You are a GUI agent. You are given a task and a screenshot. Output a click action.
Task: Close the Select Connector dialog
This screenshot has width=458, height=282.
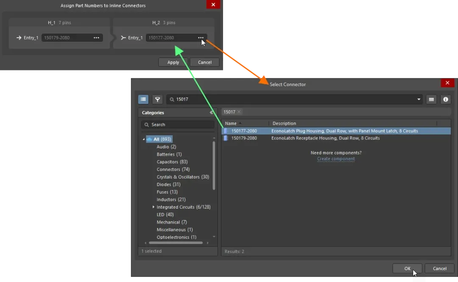tap(447, 83)
